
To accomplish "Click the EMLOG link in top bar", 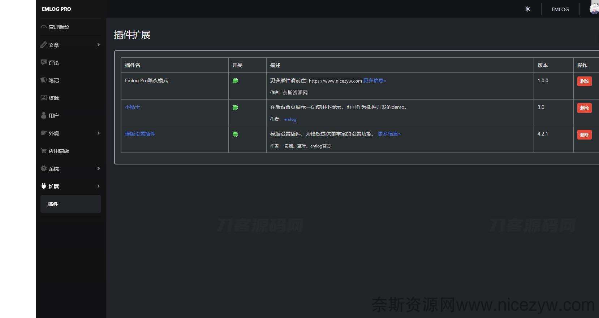I will 560,9.
